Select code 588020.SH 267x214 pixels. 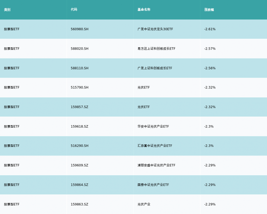click(80, 49)
